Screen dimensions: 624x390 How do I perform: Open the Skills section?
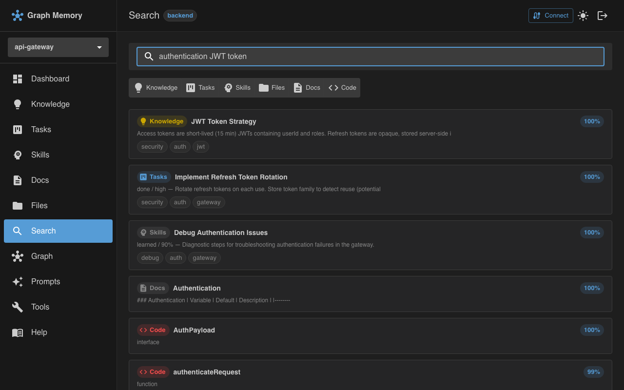click(40, 155)
